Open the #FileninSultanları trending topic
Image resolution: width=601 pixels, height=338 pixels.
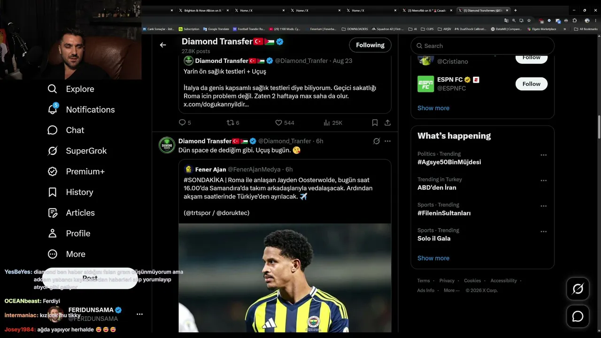pyautogui.click(x=444, y=213)
